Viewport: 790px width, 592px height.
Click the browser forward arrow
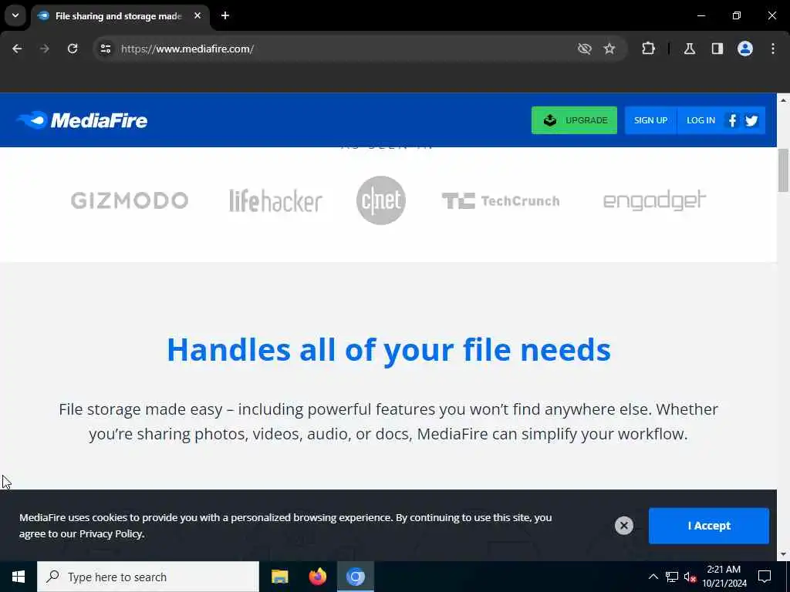[x=45, y=49]
